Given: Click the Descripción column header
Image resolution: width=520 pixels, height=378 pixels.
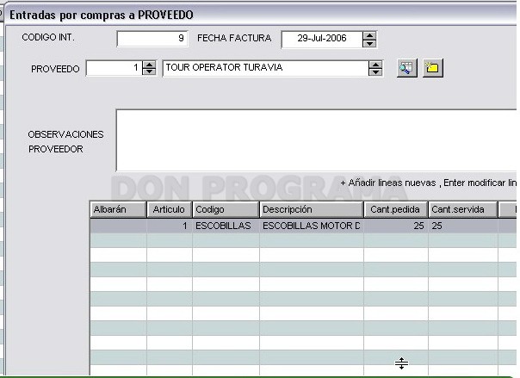Looking at the screenshot, I should (312, 209).
